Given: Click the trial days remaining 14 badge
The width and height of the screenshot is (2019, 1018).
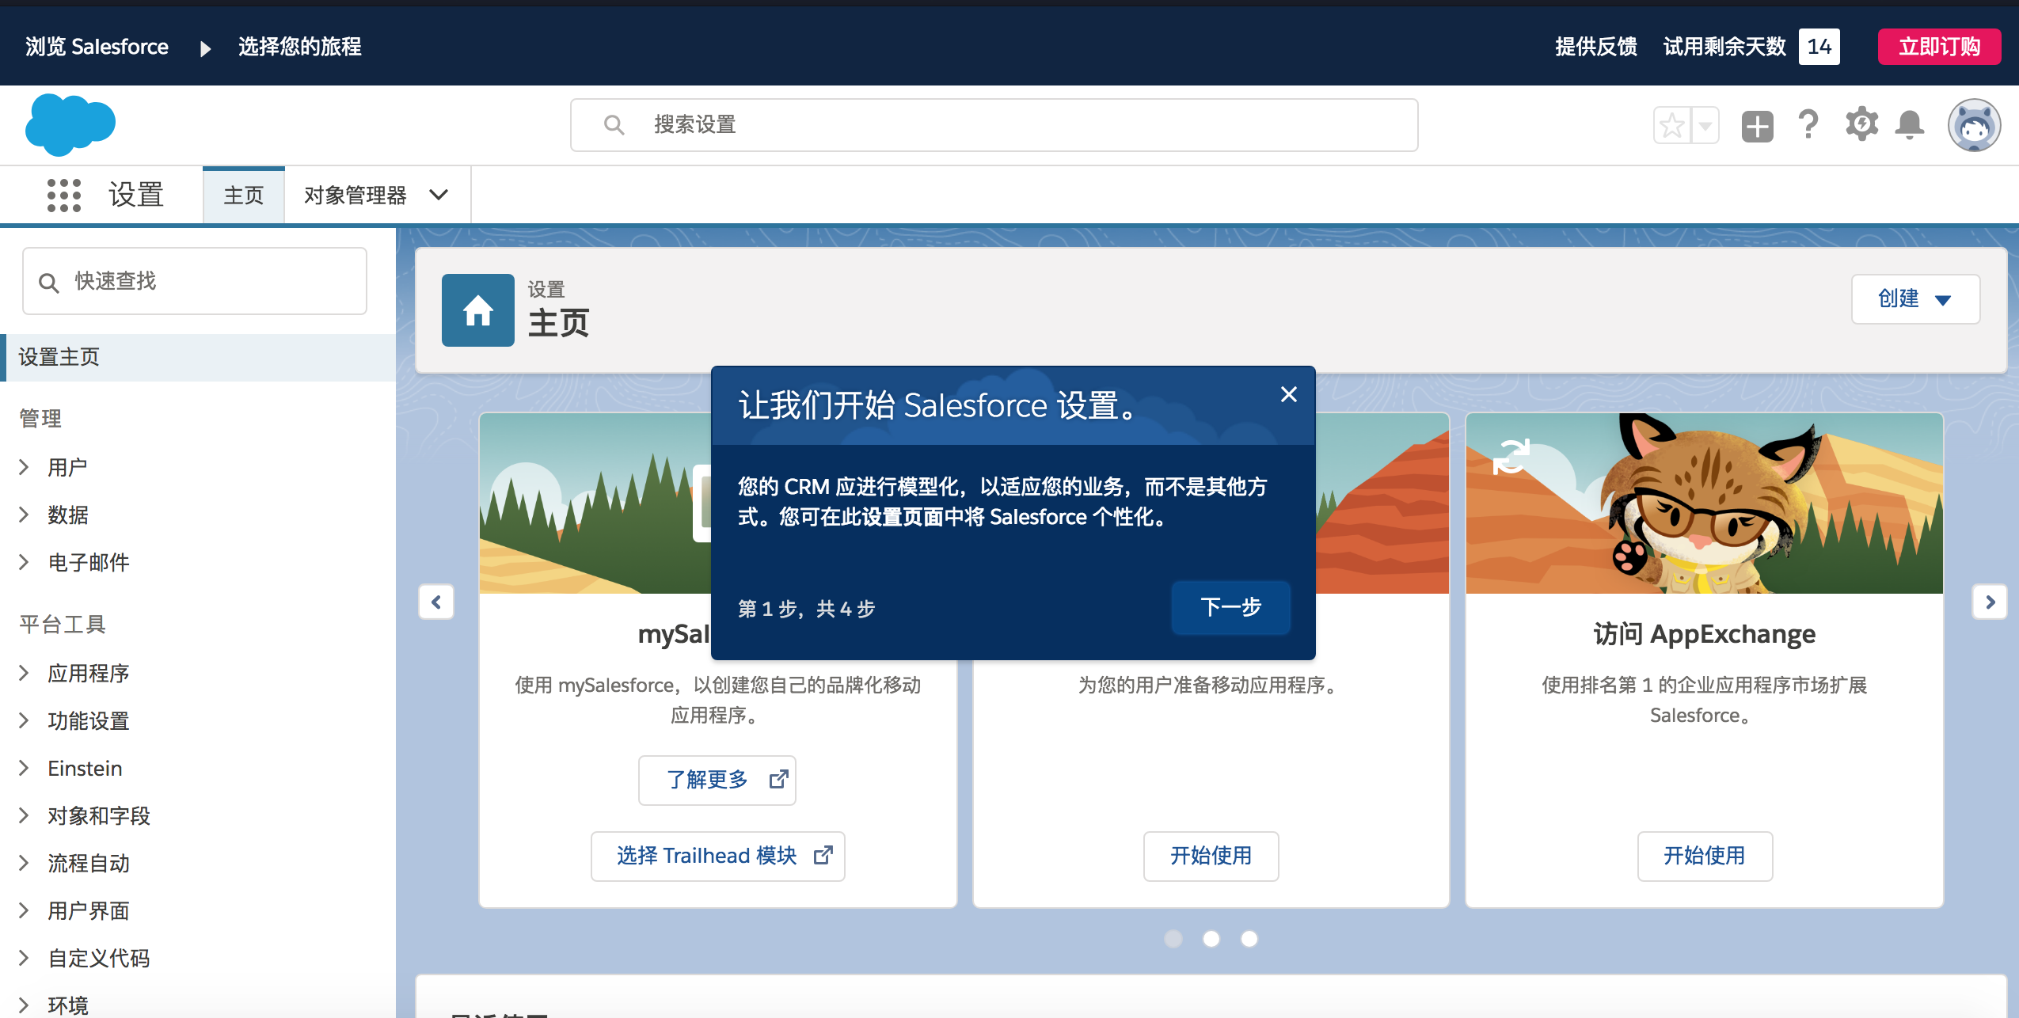Looking at the screenshot, I should pos(1819,47).
